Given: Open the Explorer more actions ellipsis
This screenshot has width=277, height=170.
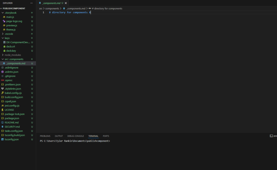Looking at the screenshot, I should [32, 3].
